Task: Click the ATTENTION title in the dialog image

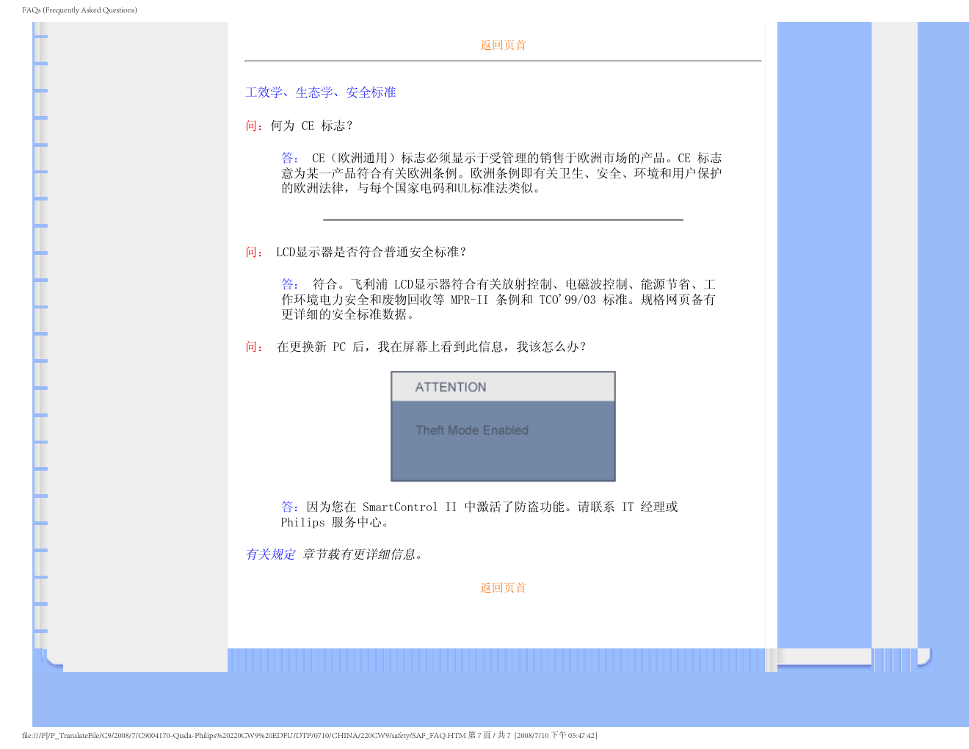Action: pyautogui.click(x=451, y=388)
